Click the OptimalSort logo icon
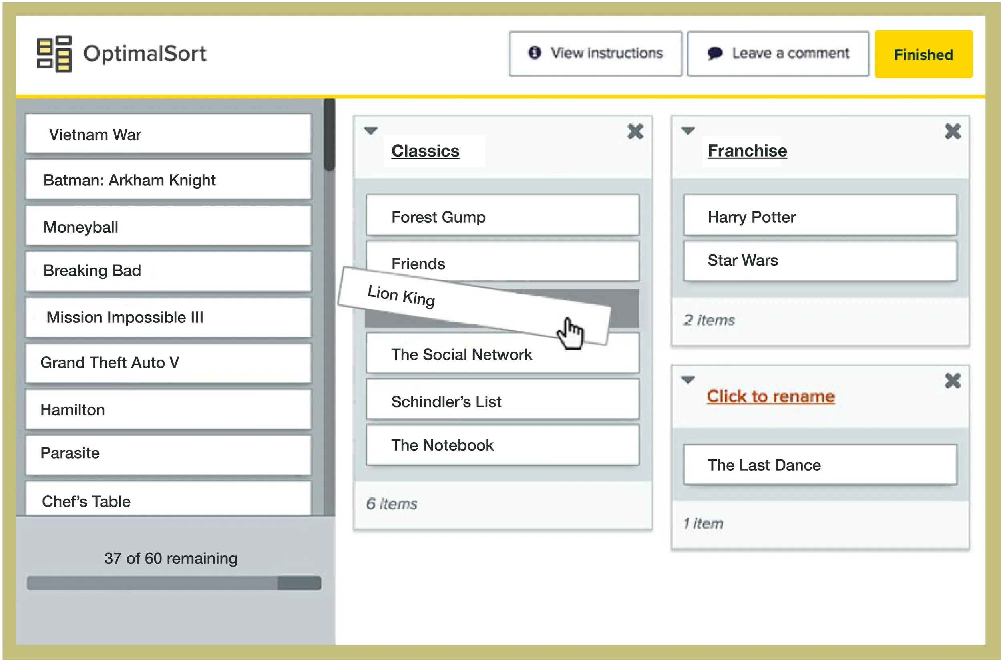Viewport: 1001px width, 660px height. (x=54, y=54)
